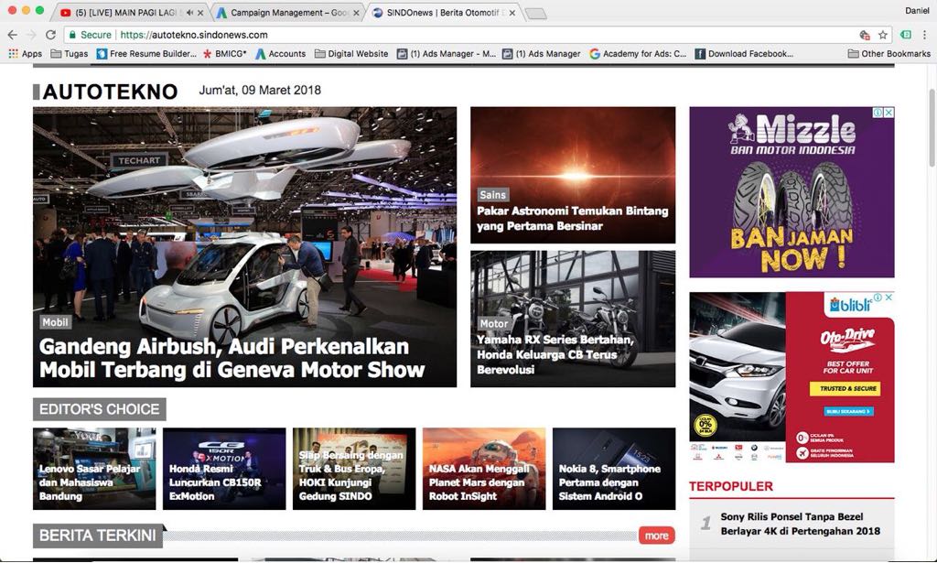The image size is (937, 563).
Task: Open HOKI Kunjungi Gedung SINDO thumbnail
Action: click(354, 469)
